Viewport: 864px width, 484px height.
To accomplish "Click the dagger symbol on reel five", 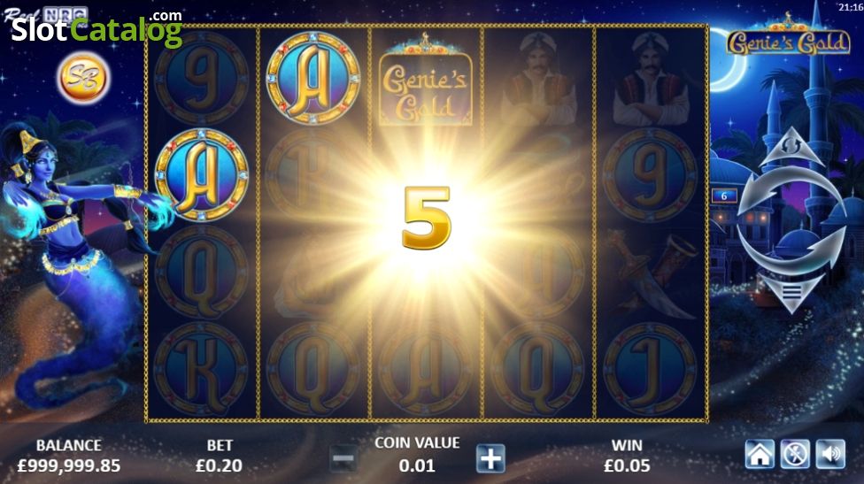I will coord(652,273).
